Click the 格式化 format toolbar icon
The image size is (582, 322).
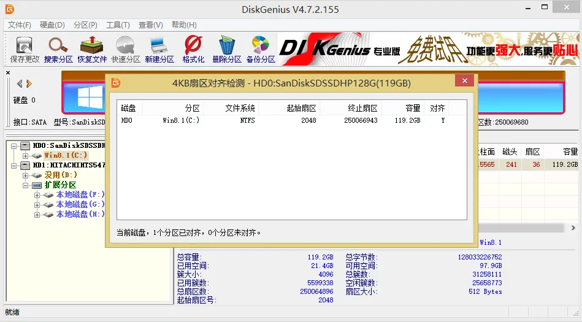[x=193, y=50]
